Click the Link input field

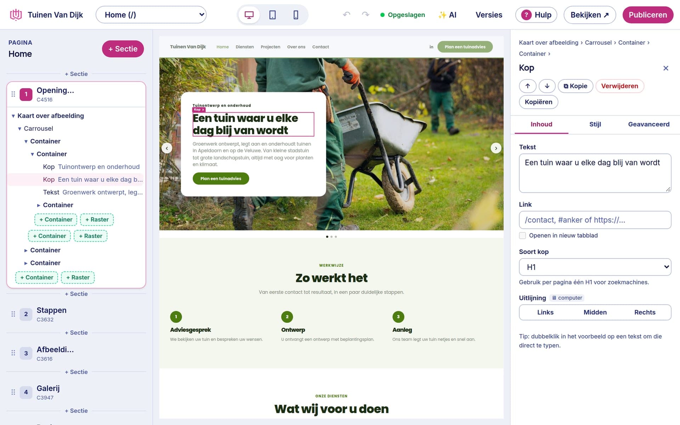pos(595,220)
